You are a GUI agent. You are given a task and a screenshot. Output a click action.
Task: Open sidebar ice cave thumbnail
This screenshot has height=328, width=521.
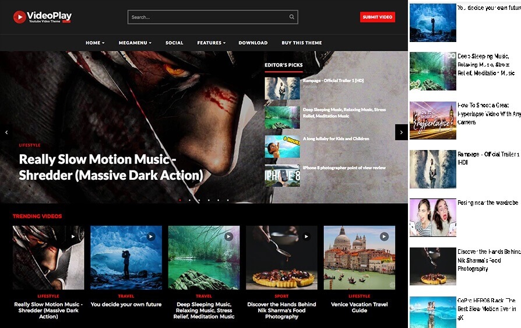pos(432,23)
